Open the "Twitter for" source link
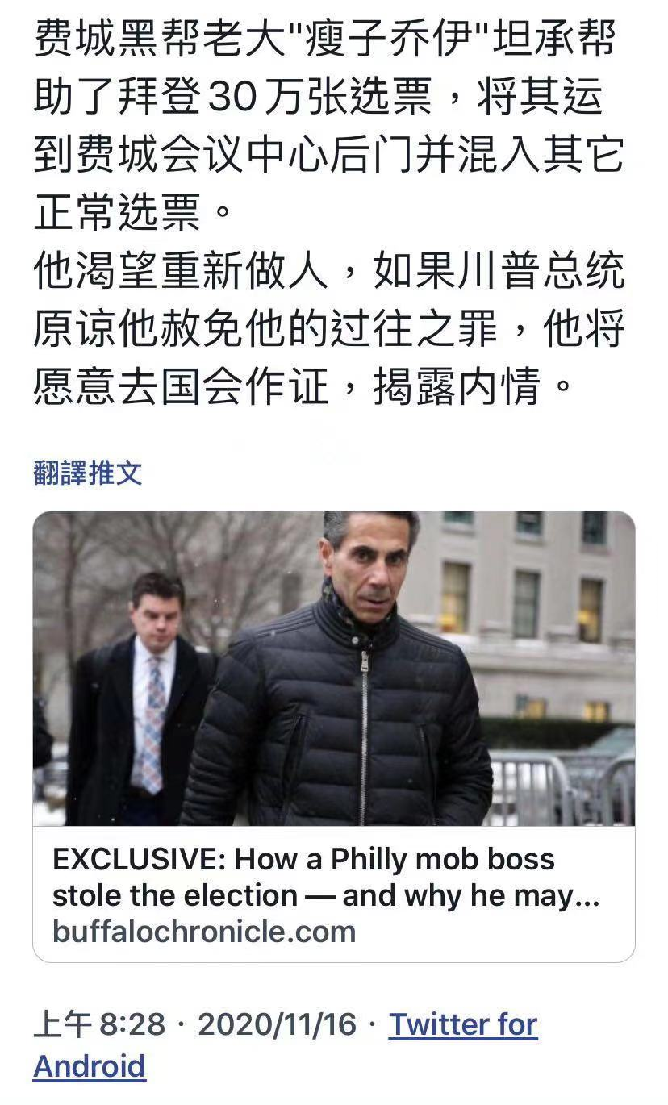Image resolution: width=668 pixels, height=1105 pixels. click(x=463, y=1024)
